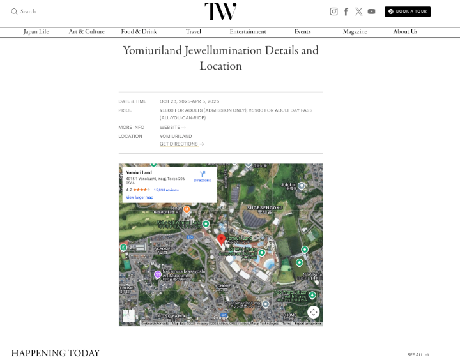The width and height of the screenshot is (460, 360).
Task: Click the Nakamura Masayoshi Art Museum purple marker
Action: coord(158,274)
